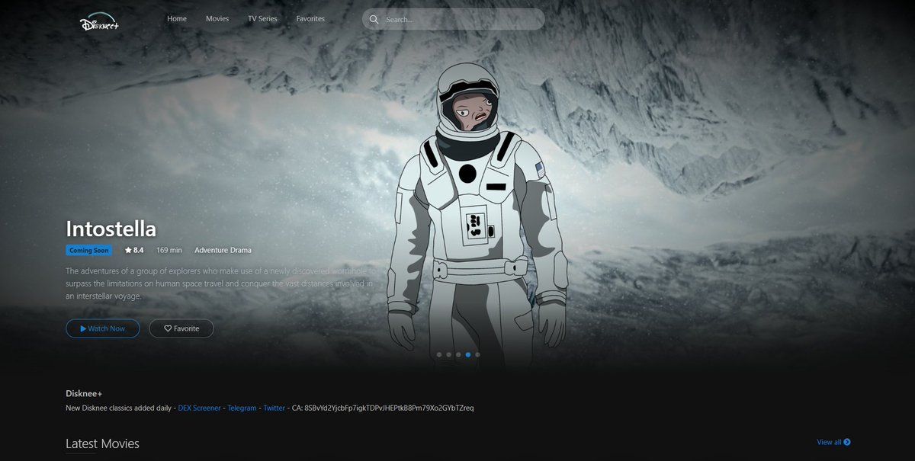
Task: Click the 169 min duration text
Action: point(169,250)
